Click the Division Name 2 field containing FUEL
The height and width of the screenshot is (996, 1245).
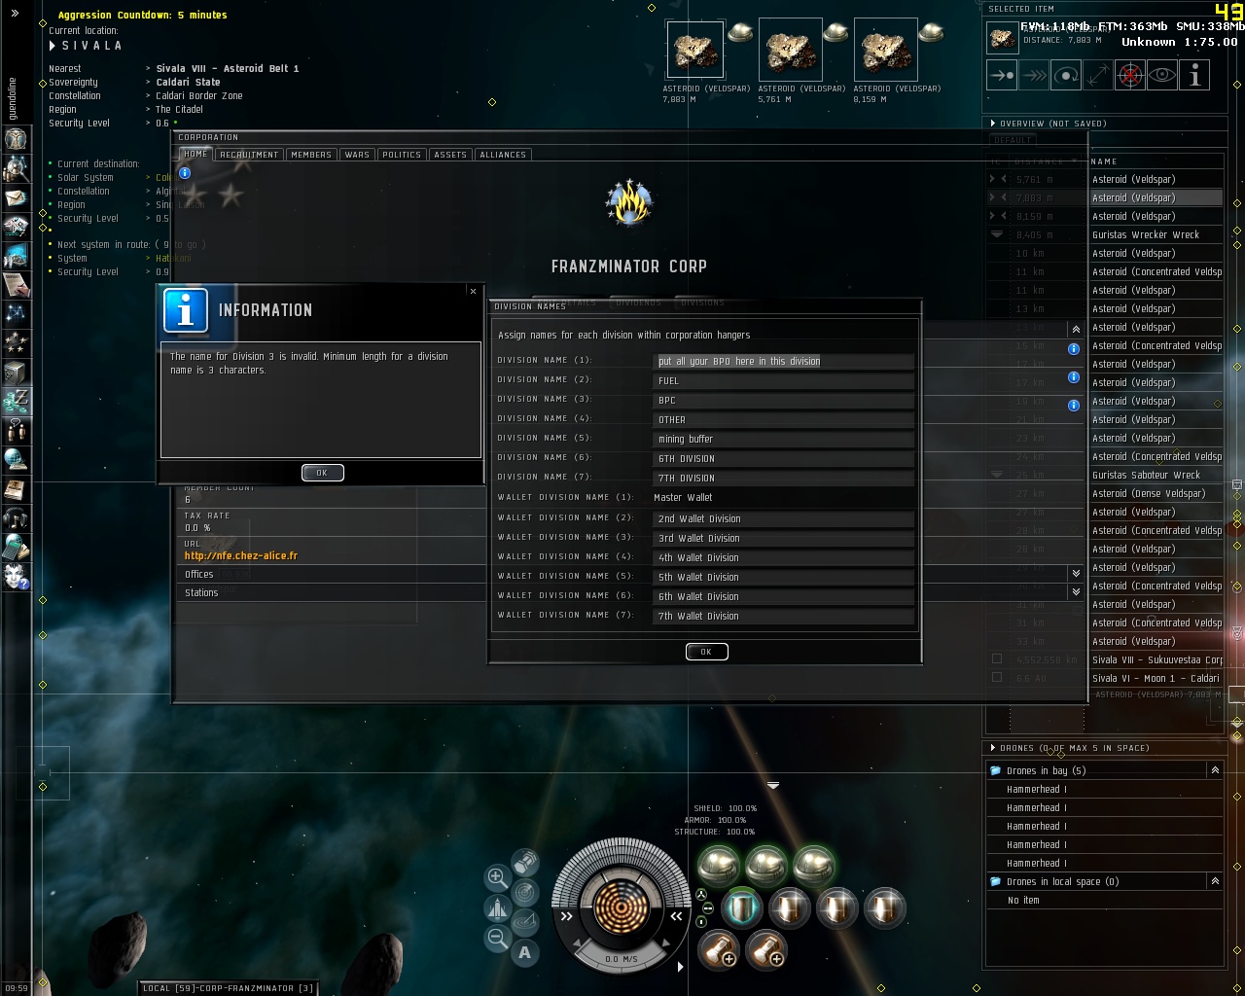pos(784,380)
